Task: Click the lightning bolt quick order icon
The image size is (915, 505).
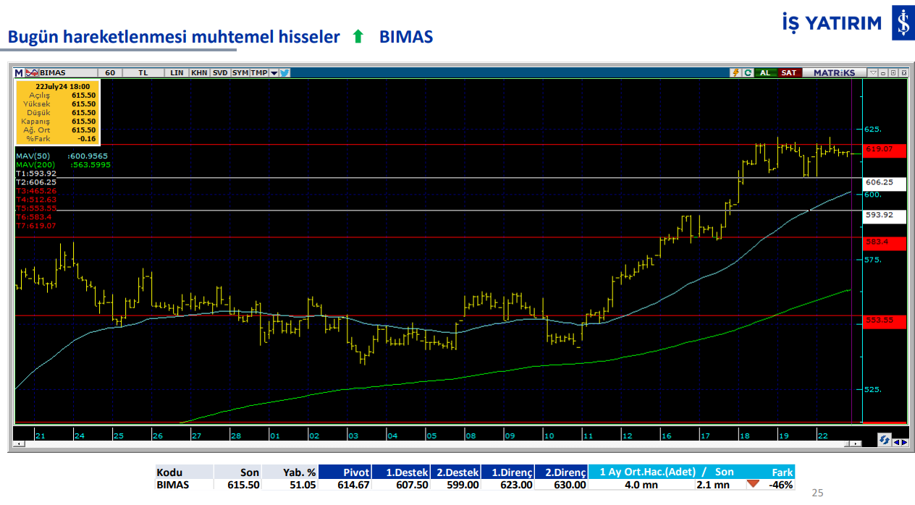Action: click(x=736, y=72)
